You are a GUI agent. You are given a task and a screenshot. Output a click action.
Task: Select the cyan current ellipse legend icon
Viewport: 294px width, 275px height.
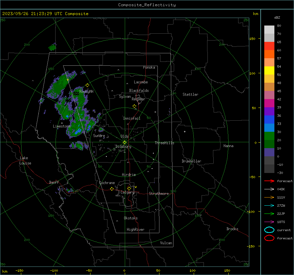(269, 230)
